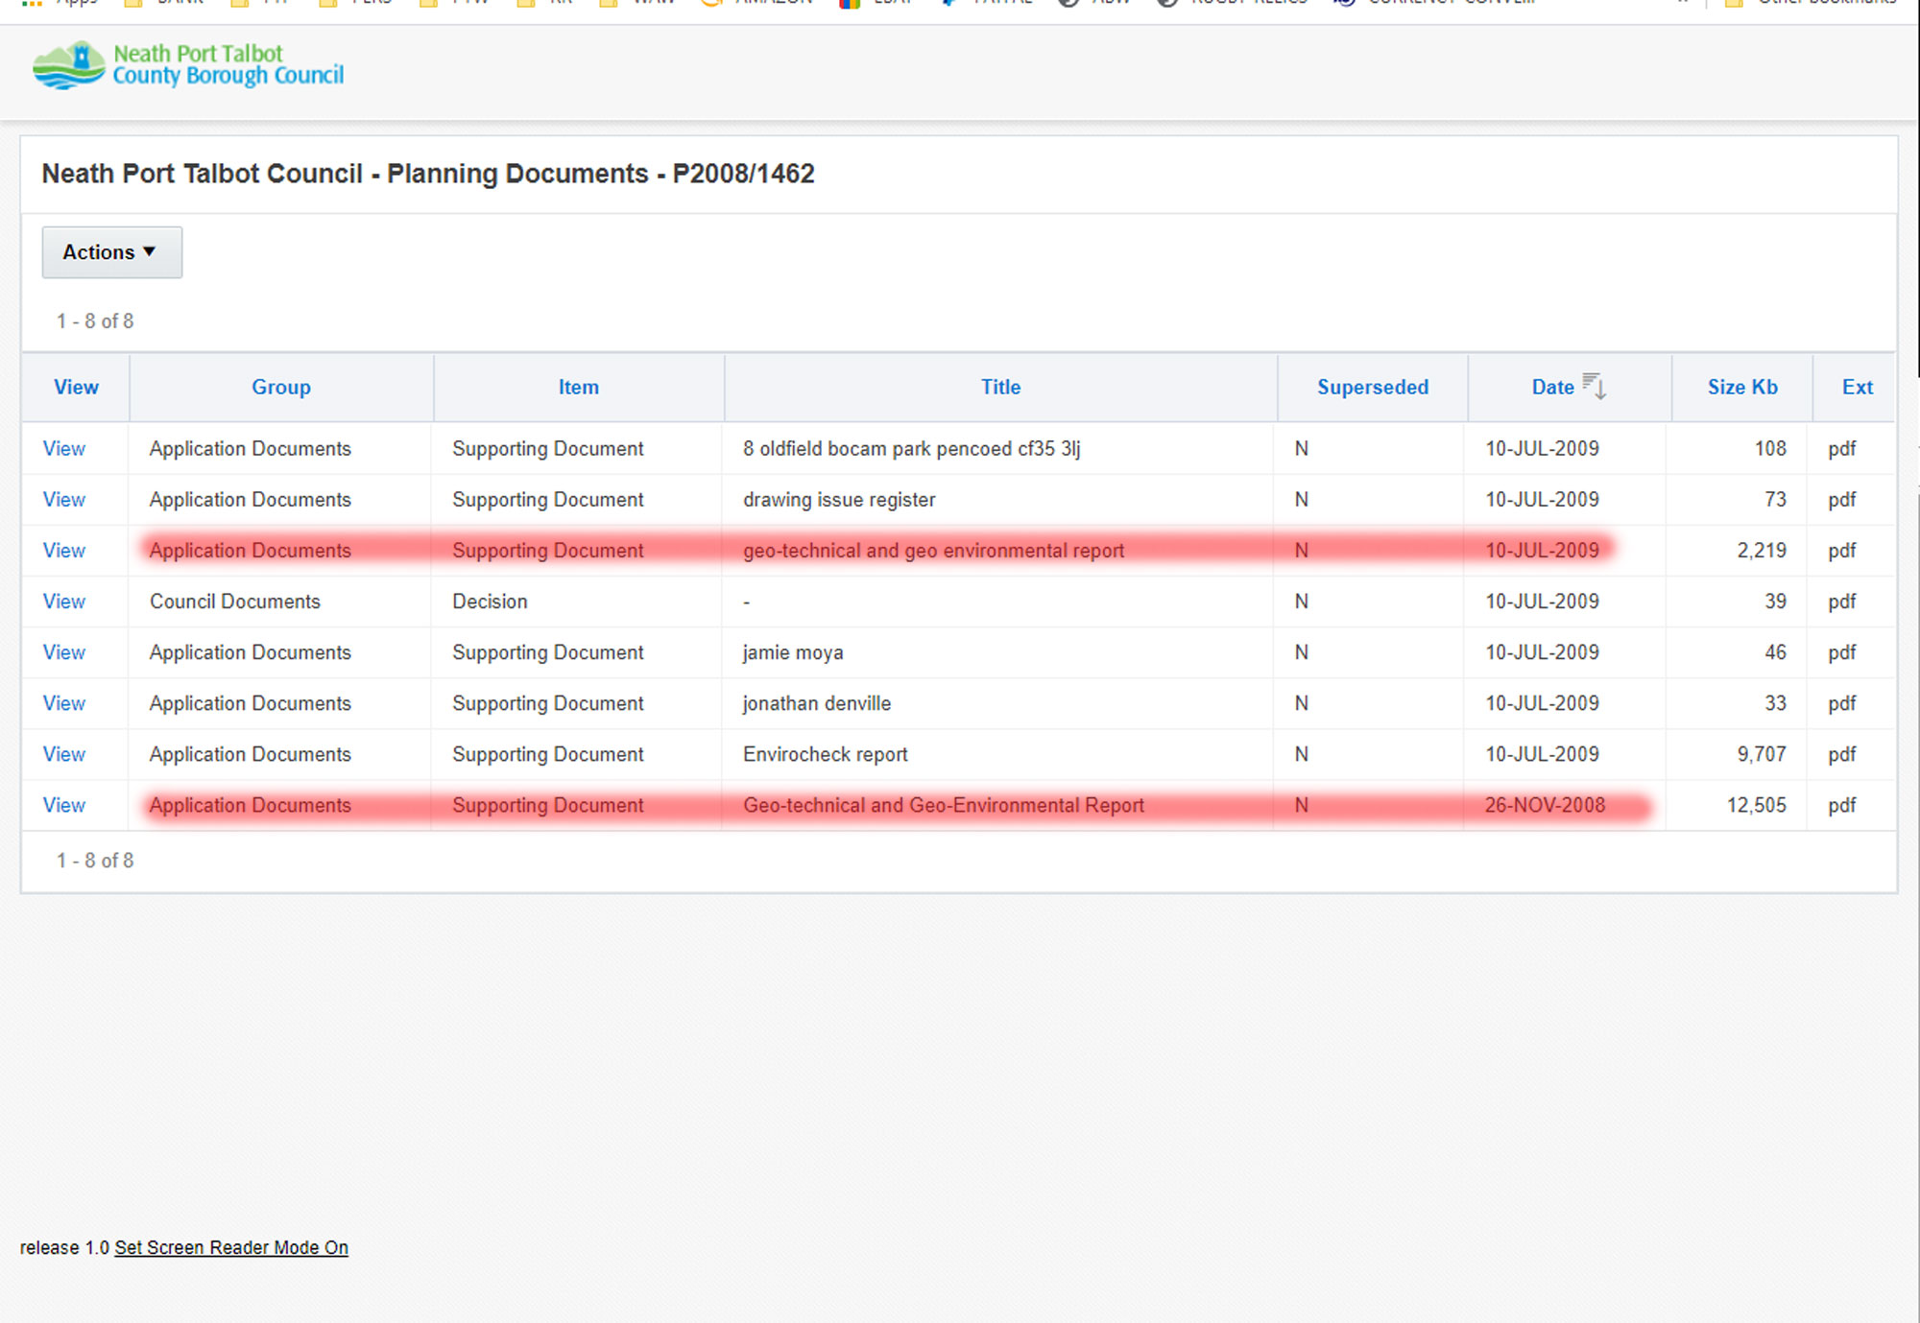
Task: Click date '10-JUL-2009' in jonathan denville row
Action: 1543,703
